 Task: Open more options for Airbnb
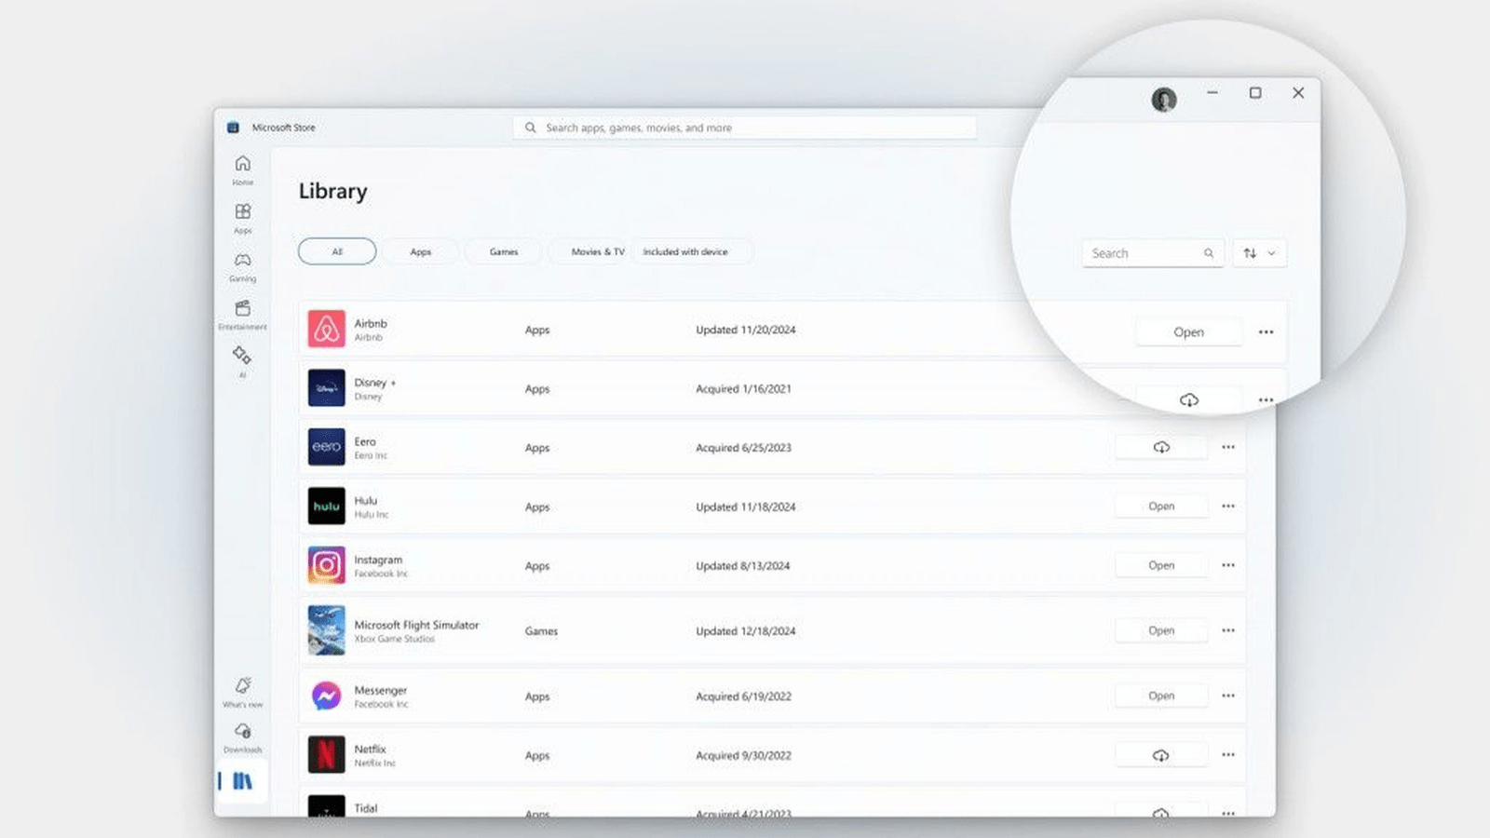(x=1266, y=331)
